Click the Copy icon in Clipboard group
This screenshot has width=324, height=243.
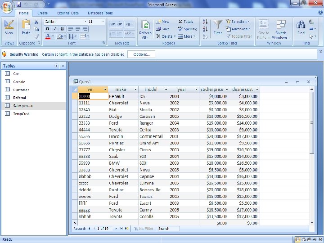pos(36,29)
